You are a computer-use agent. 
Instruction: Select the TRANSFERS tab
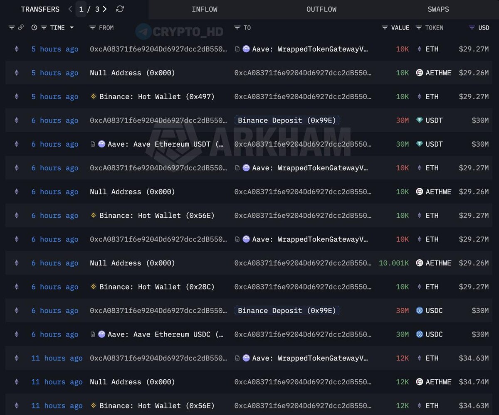[x=40, y=9]
